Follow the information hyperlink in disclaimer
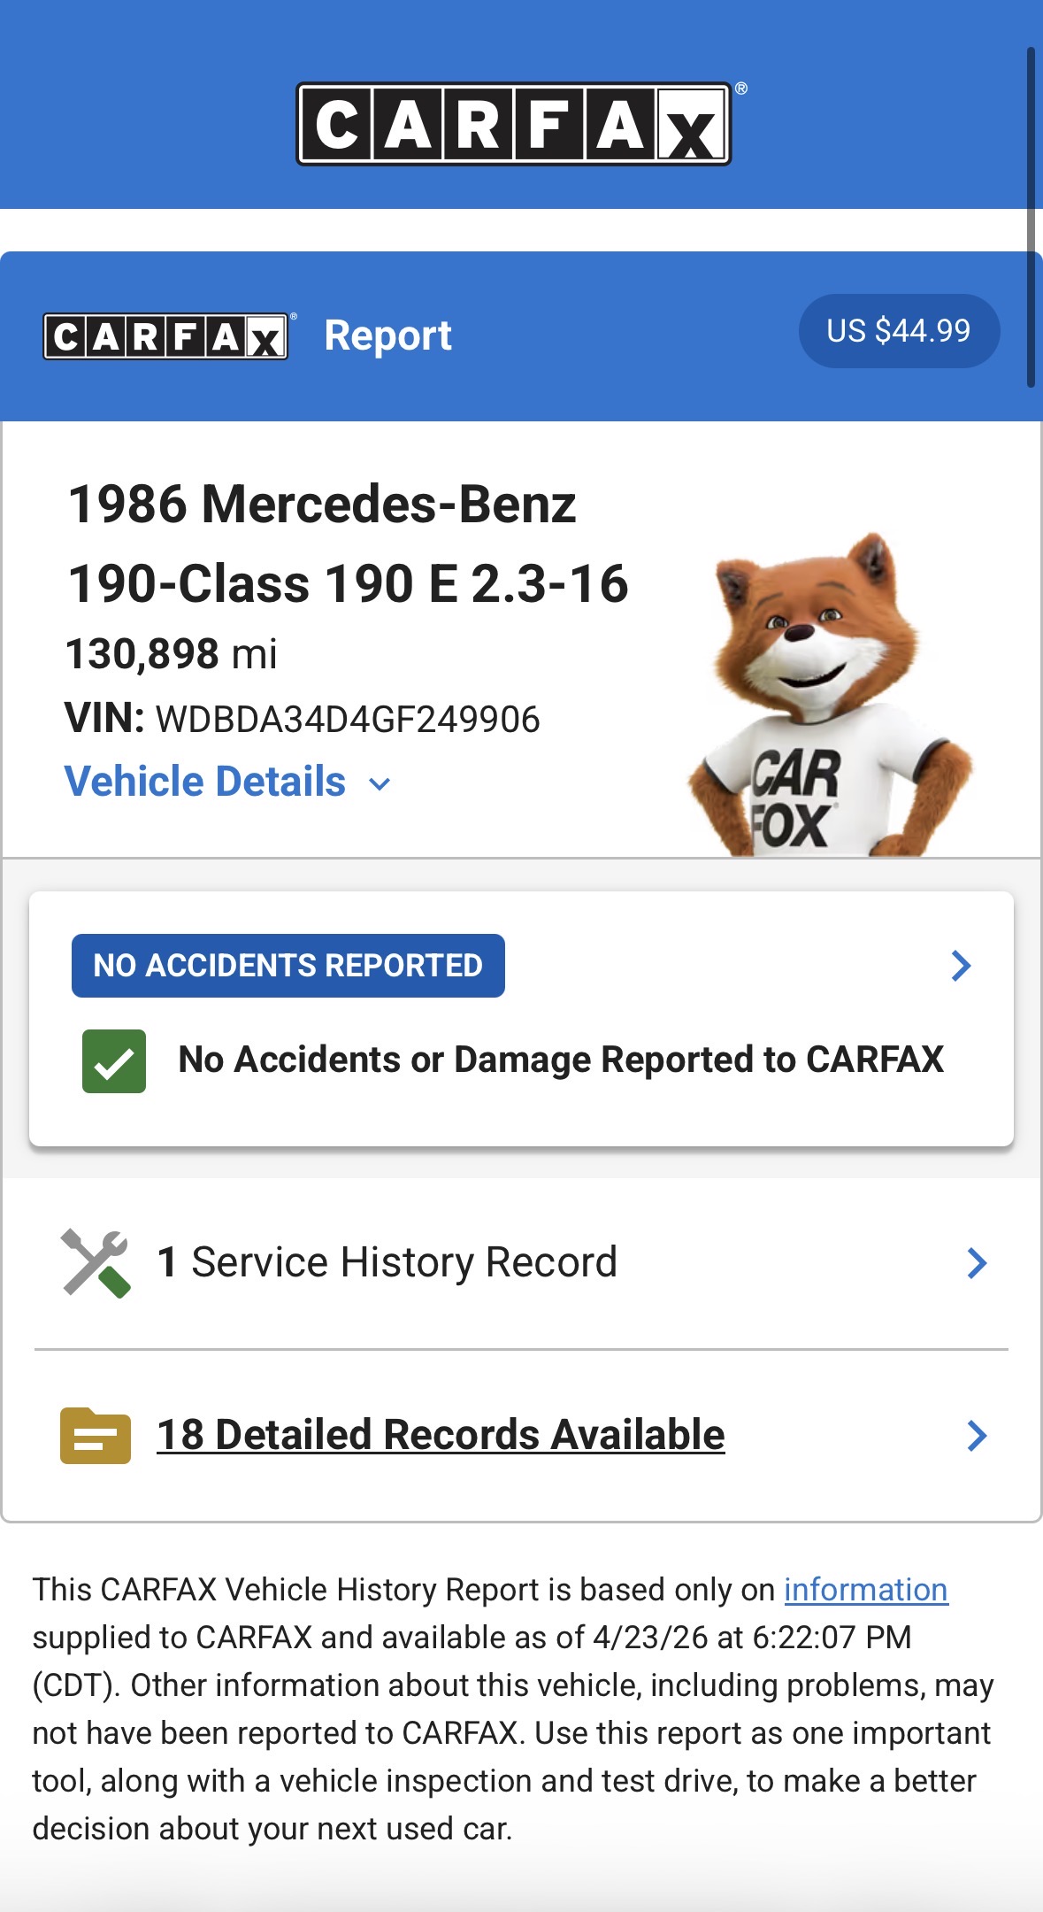The image size is (1043, 1912). coord(865,1590)
